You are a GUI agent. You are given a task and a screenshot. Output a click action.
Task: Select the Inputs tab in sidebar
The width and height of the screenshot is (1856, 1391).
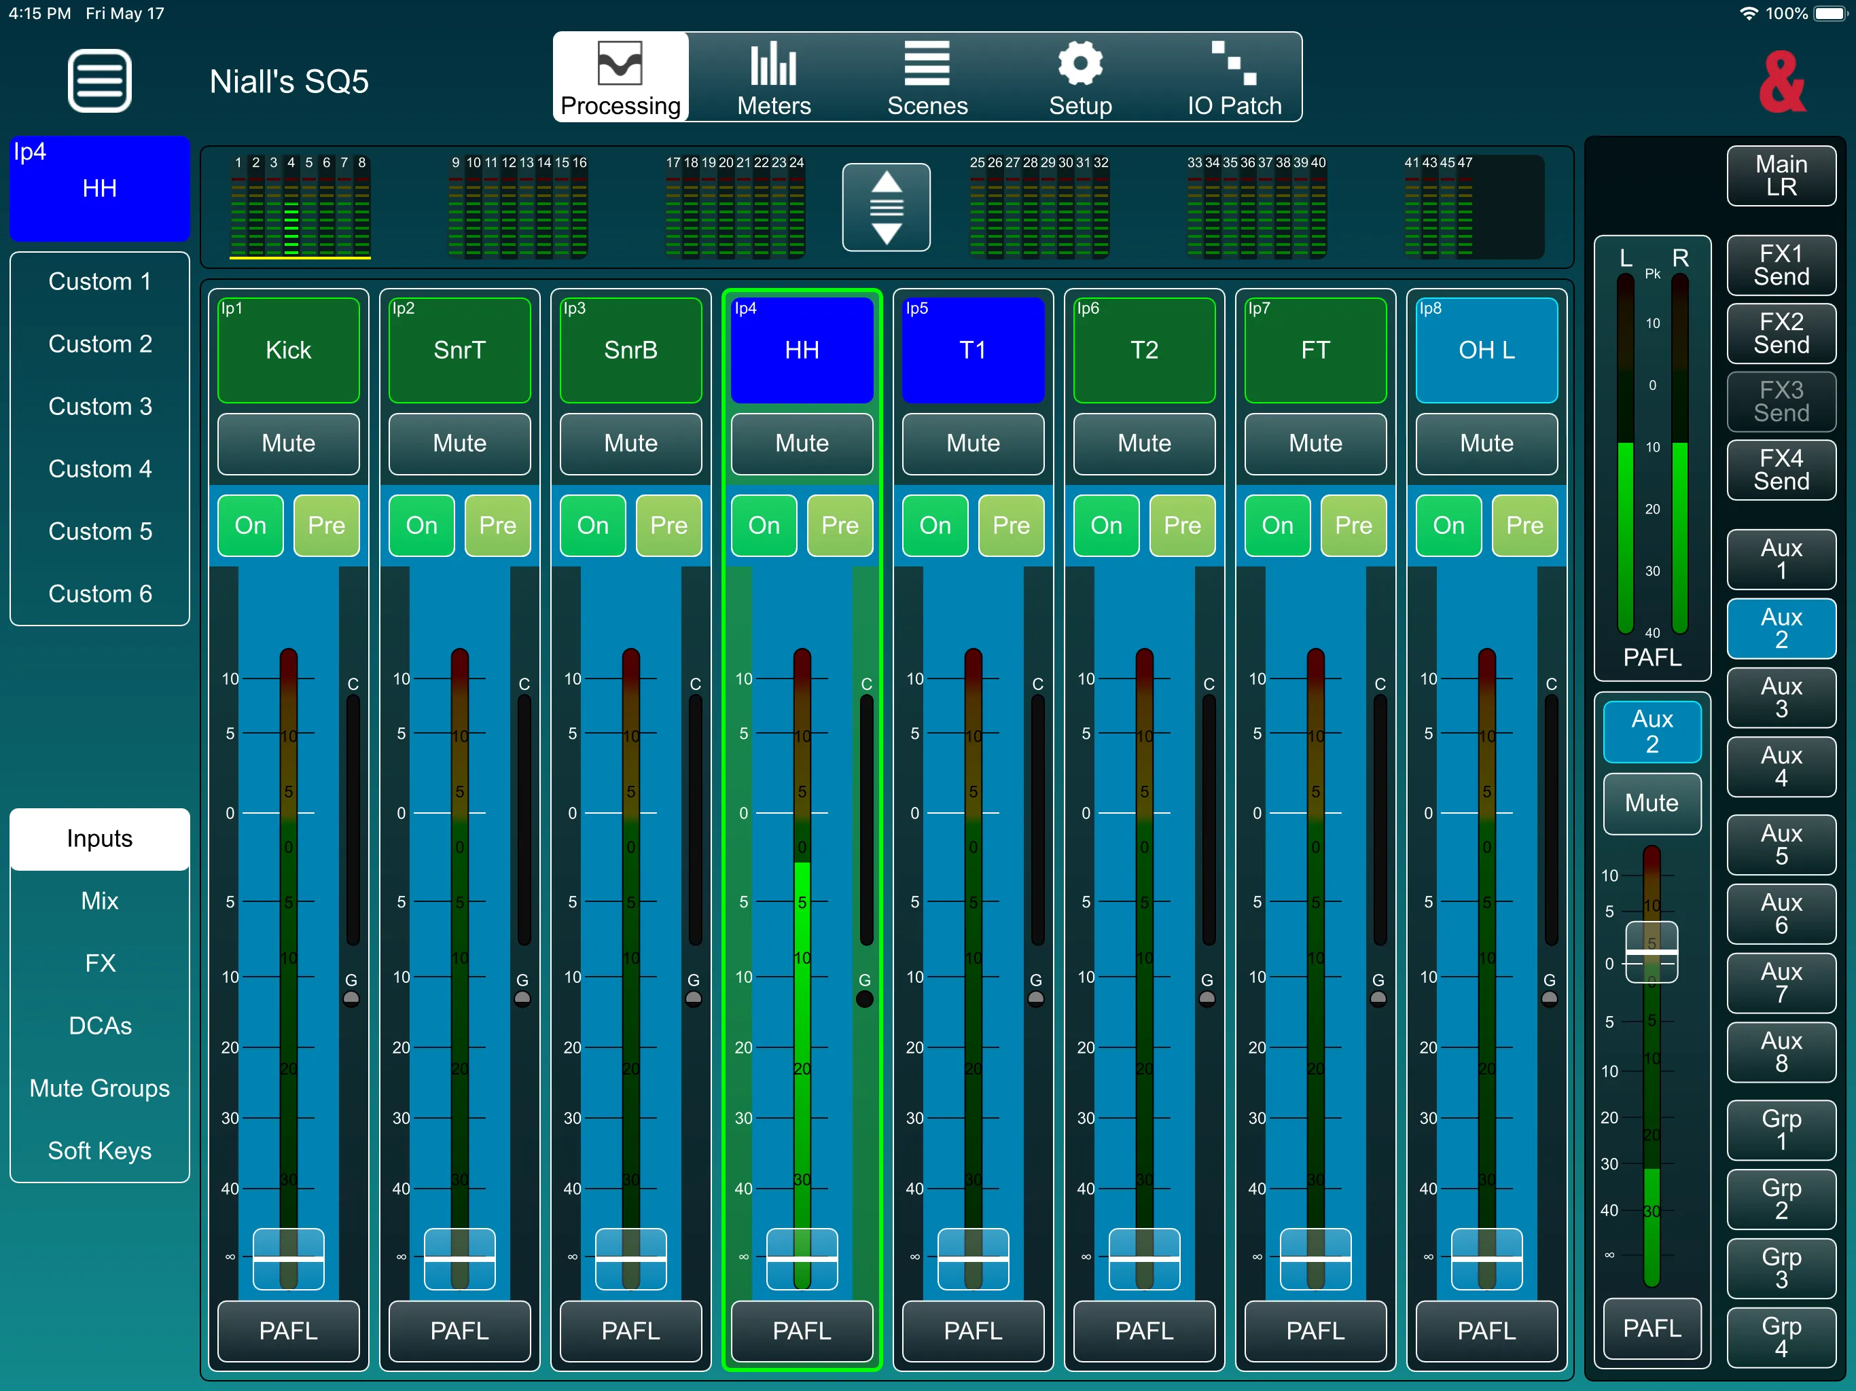point(99,839)
